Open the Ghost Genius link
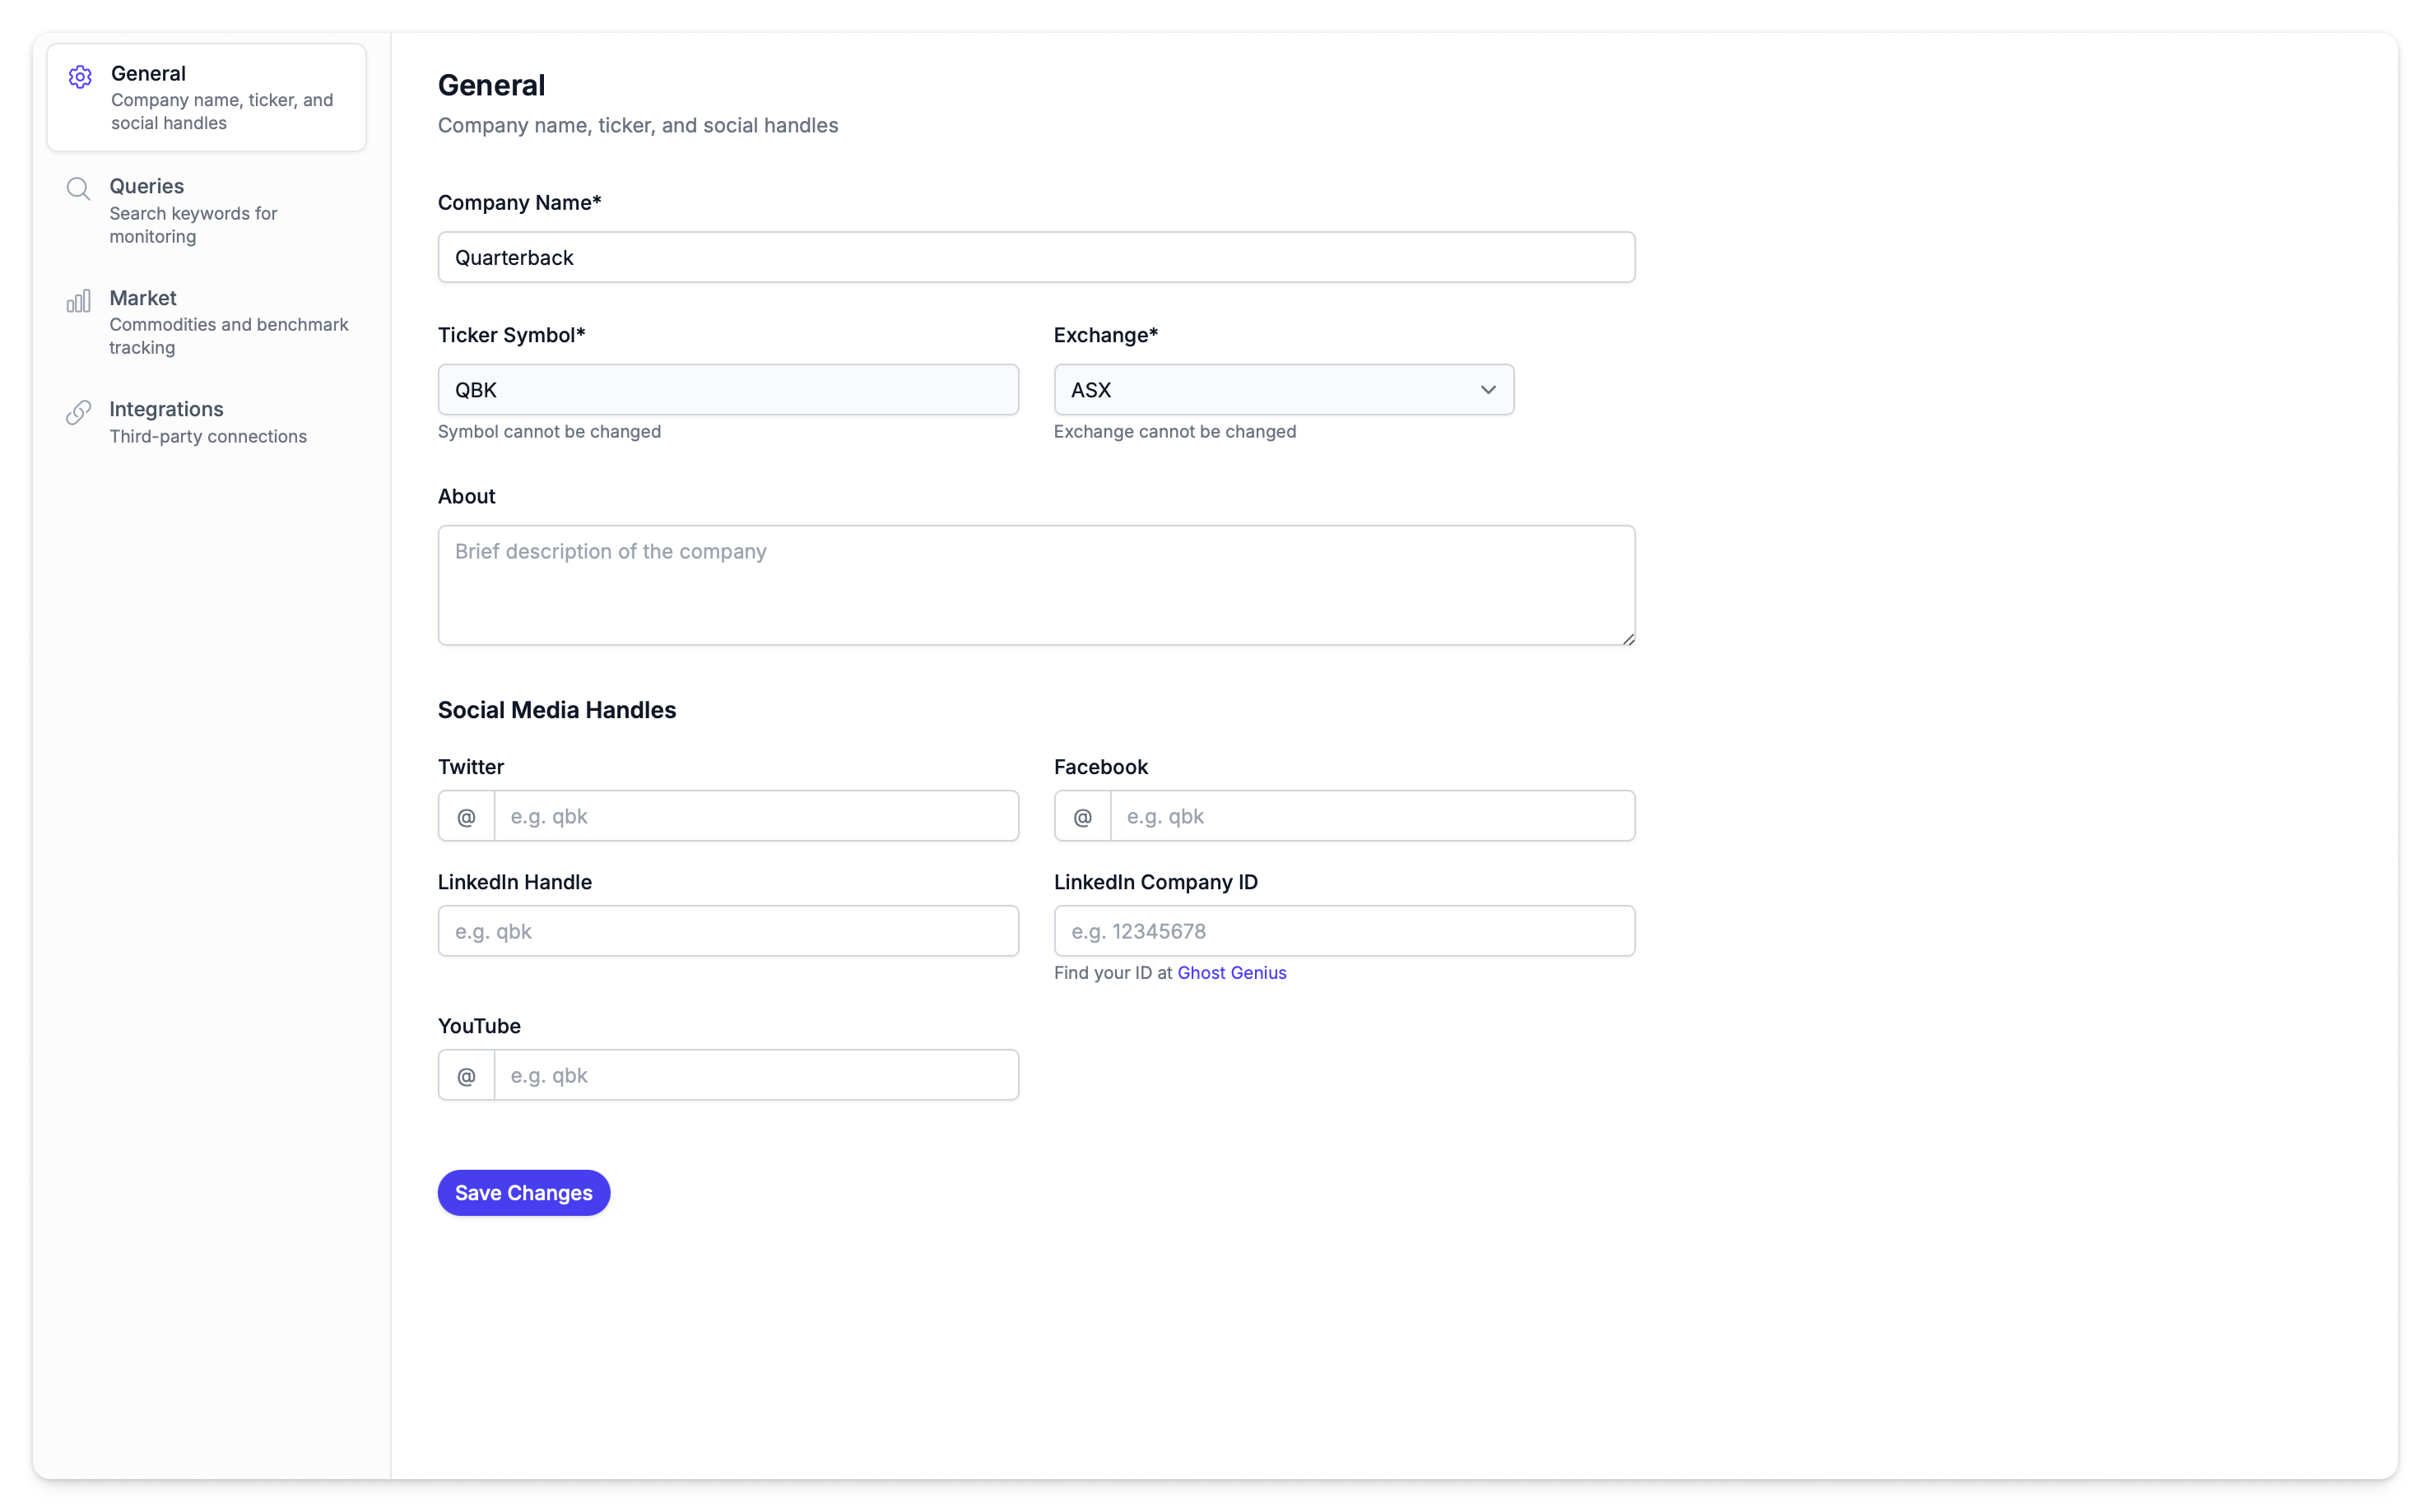Screen dimensions: 2431x1512 1231,972
